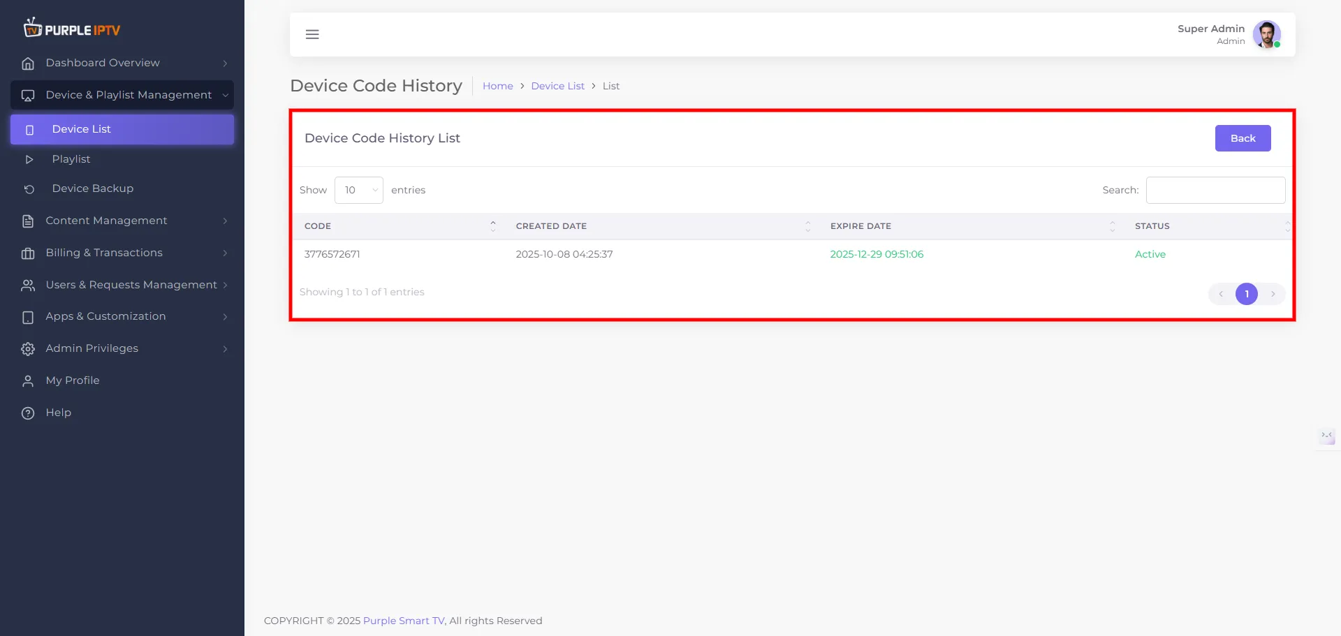The image size is (1341, 636).
Task: Expand Admin Privileges chevron
Action: tap(225, 349)
